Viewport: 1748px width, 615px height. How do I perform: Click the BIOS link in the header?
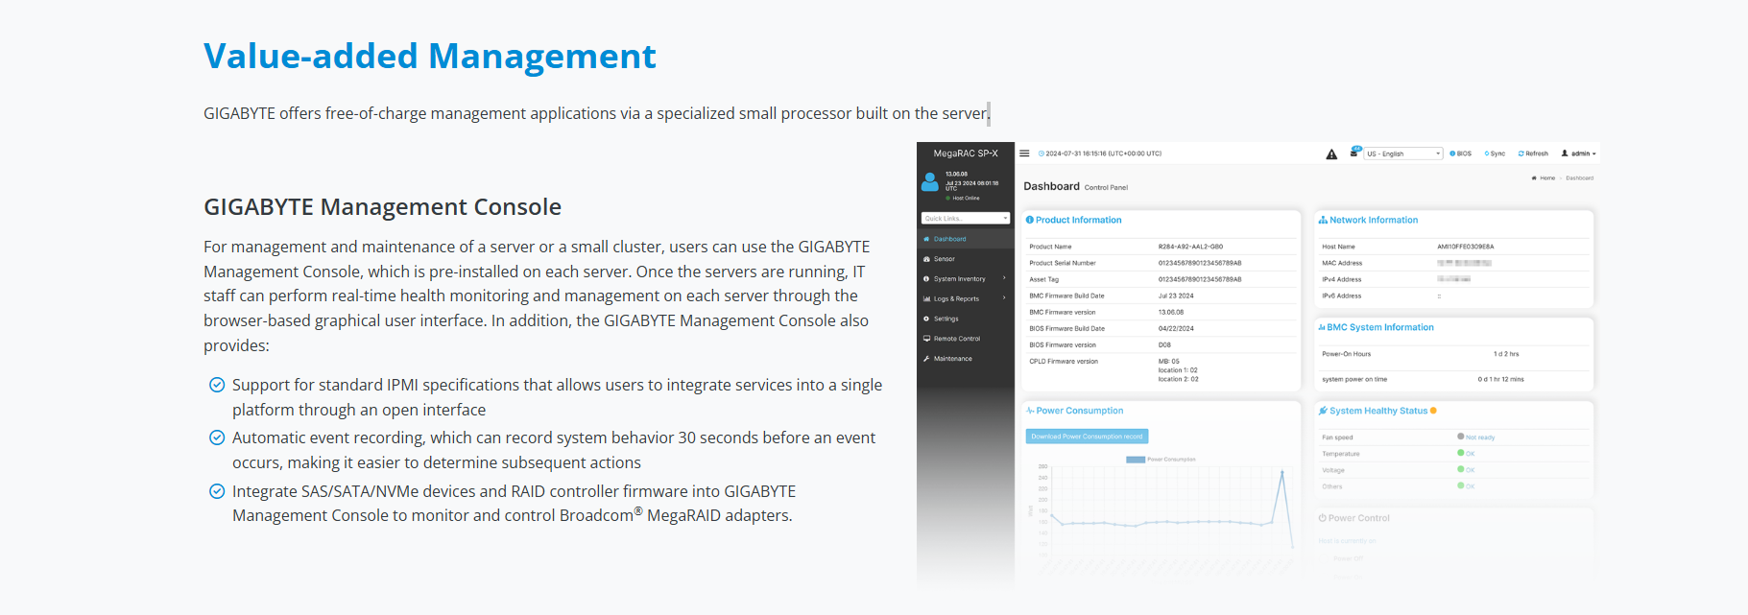1461,154
